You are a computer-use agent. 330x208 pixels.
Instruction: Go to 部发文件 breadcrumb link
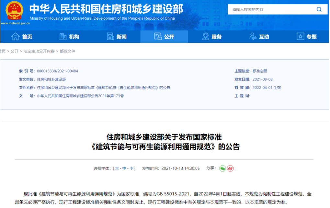(67, 51)
